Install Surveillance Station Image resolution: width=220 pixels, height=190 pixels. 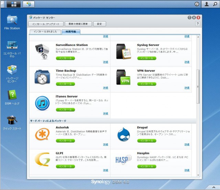(x=65, y=58)
